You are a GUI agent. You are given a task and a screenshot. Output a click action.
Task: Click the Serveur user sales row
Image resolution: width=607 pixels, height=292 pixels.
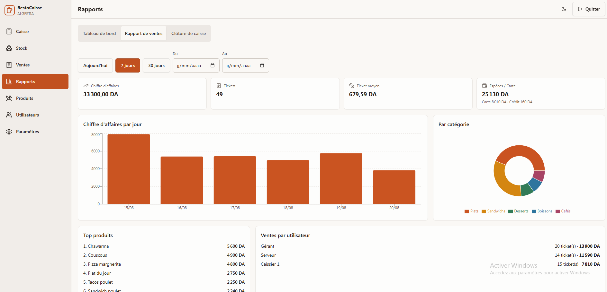point(430,255)
